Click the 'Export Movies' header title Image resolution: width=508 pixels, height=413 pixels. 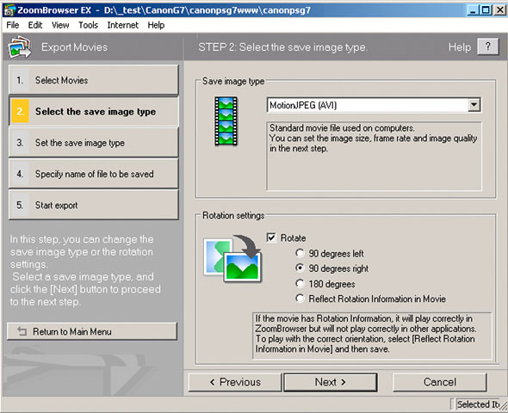click(74, 47)
